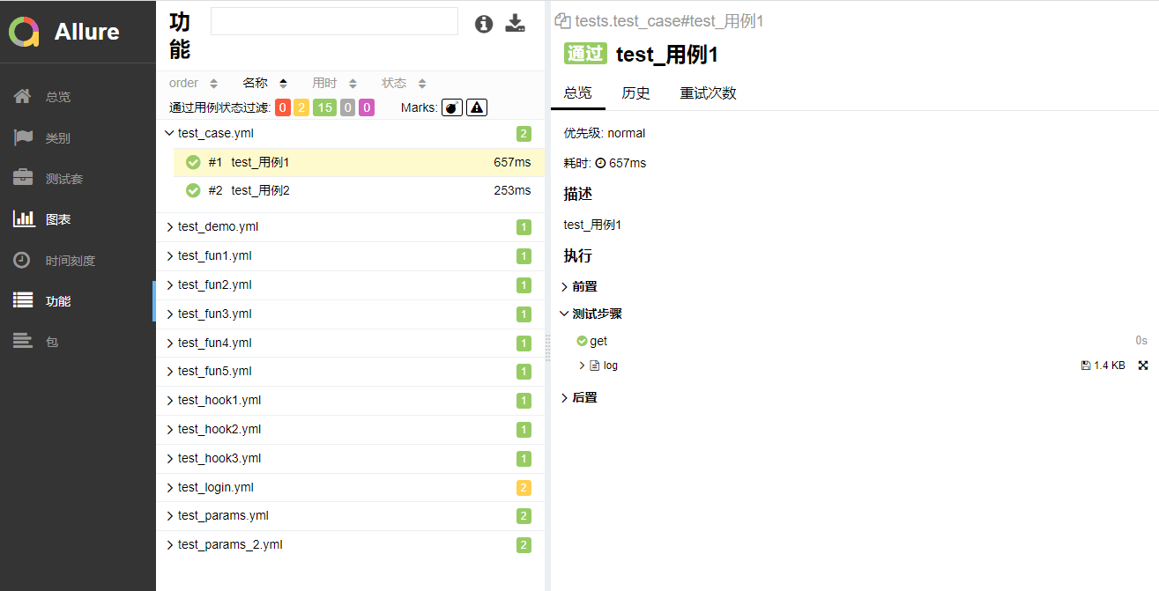Expand the 前置 setup section
This screenshot has width=1159, height=591.
(x=579, y=287)
